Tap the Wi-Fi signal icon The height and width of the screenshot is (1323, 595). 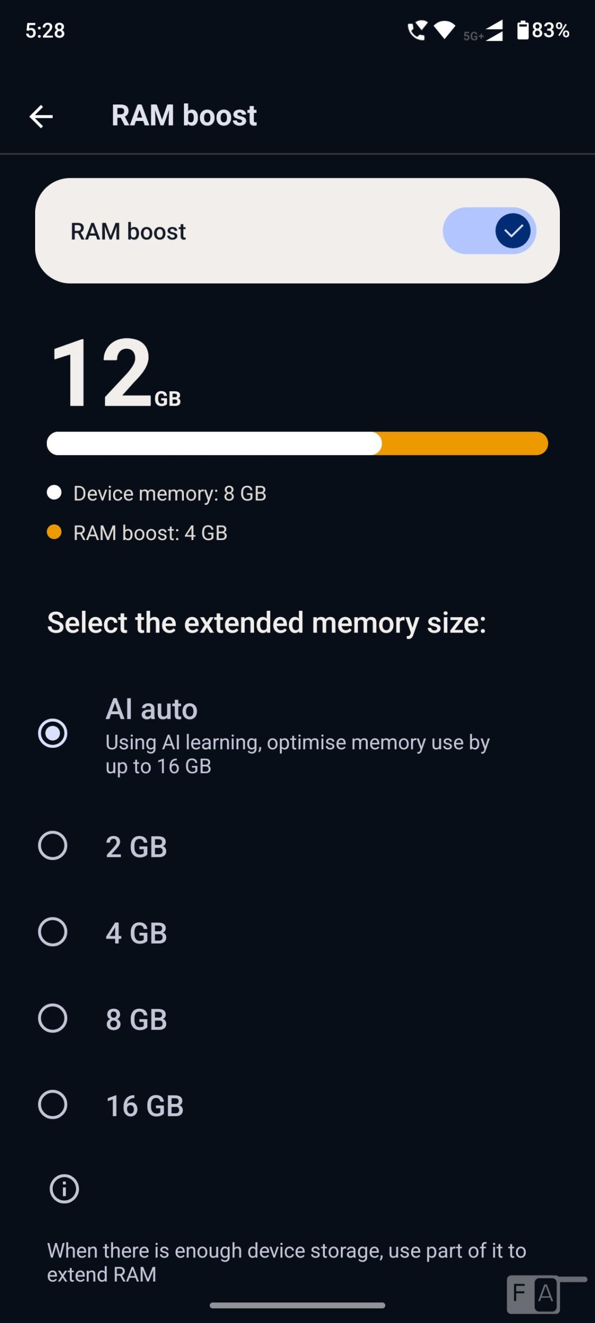coord(444,30)
